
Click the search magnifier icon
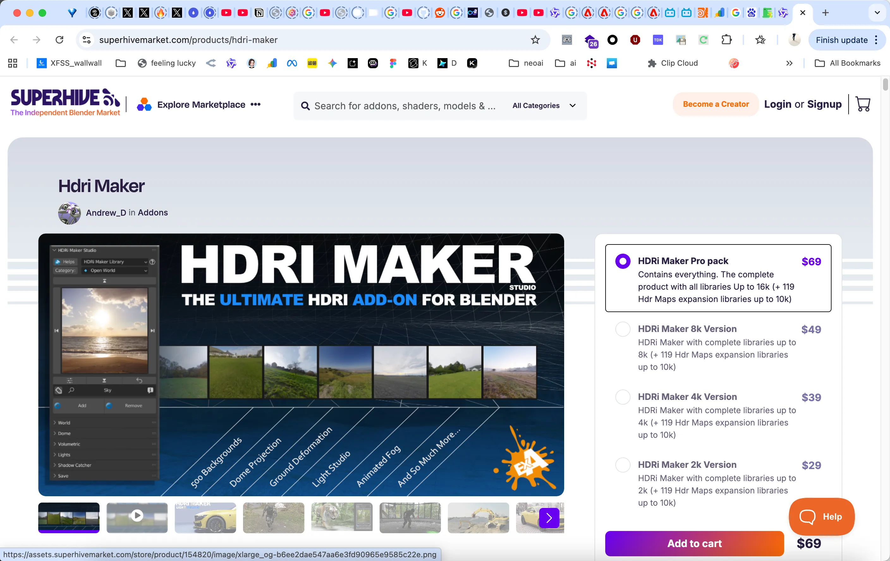click(x=305, y=106)
